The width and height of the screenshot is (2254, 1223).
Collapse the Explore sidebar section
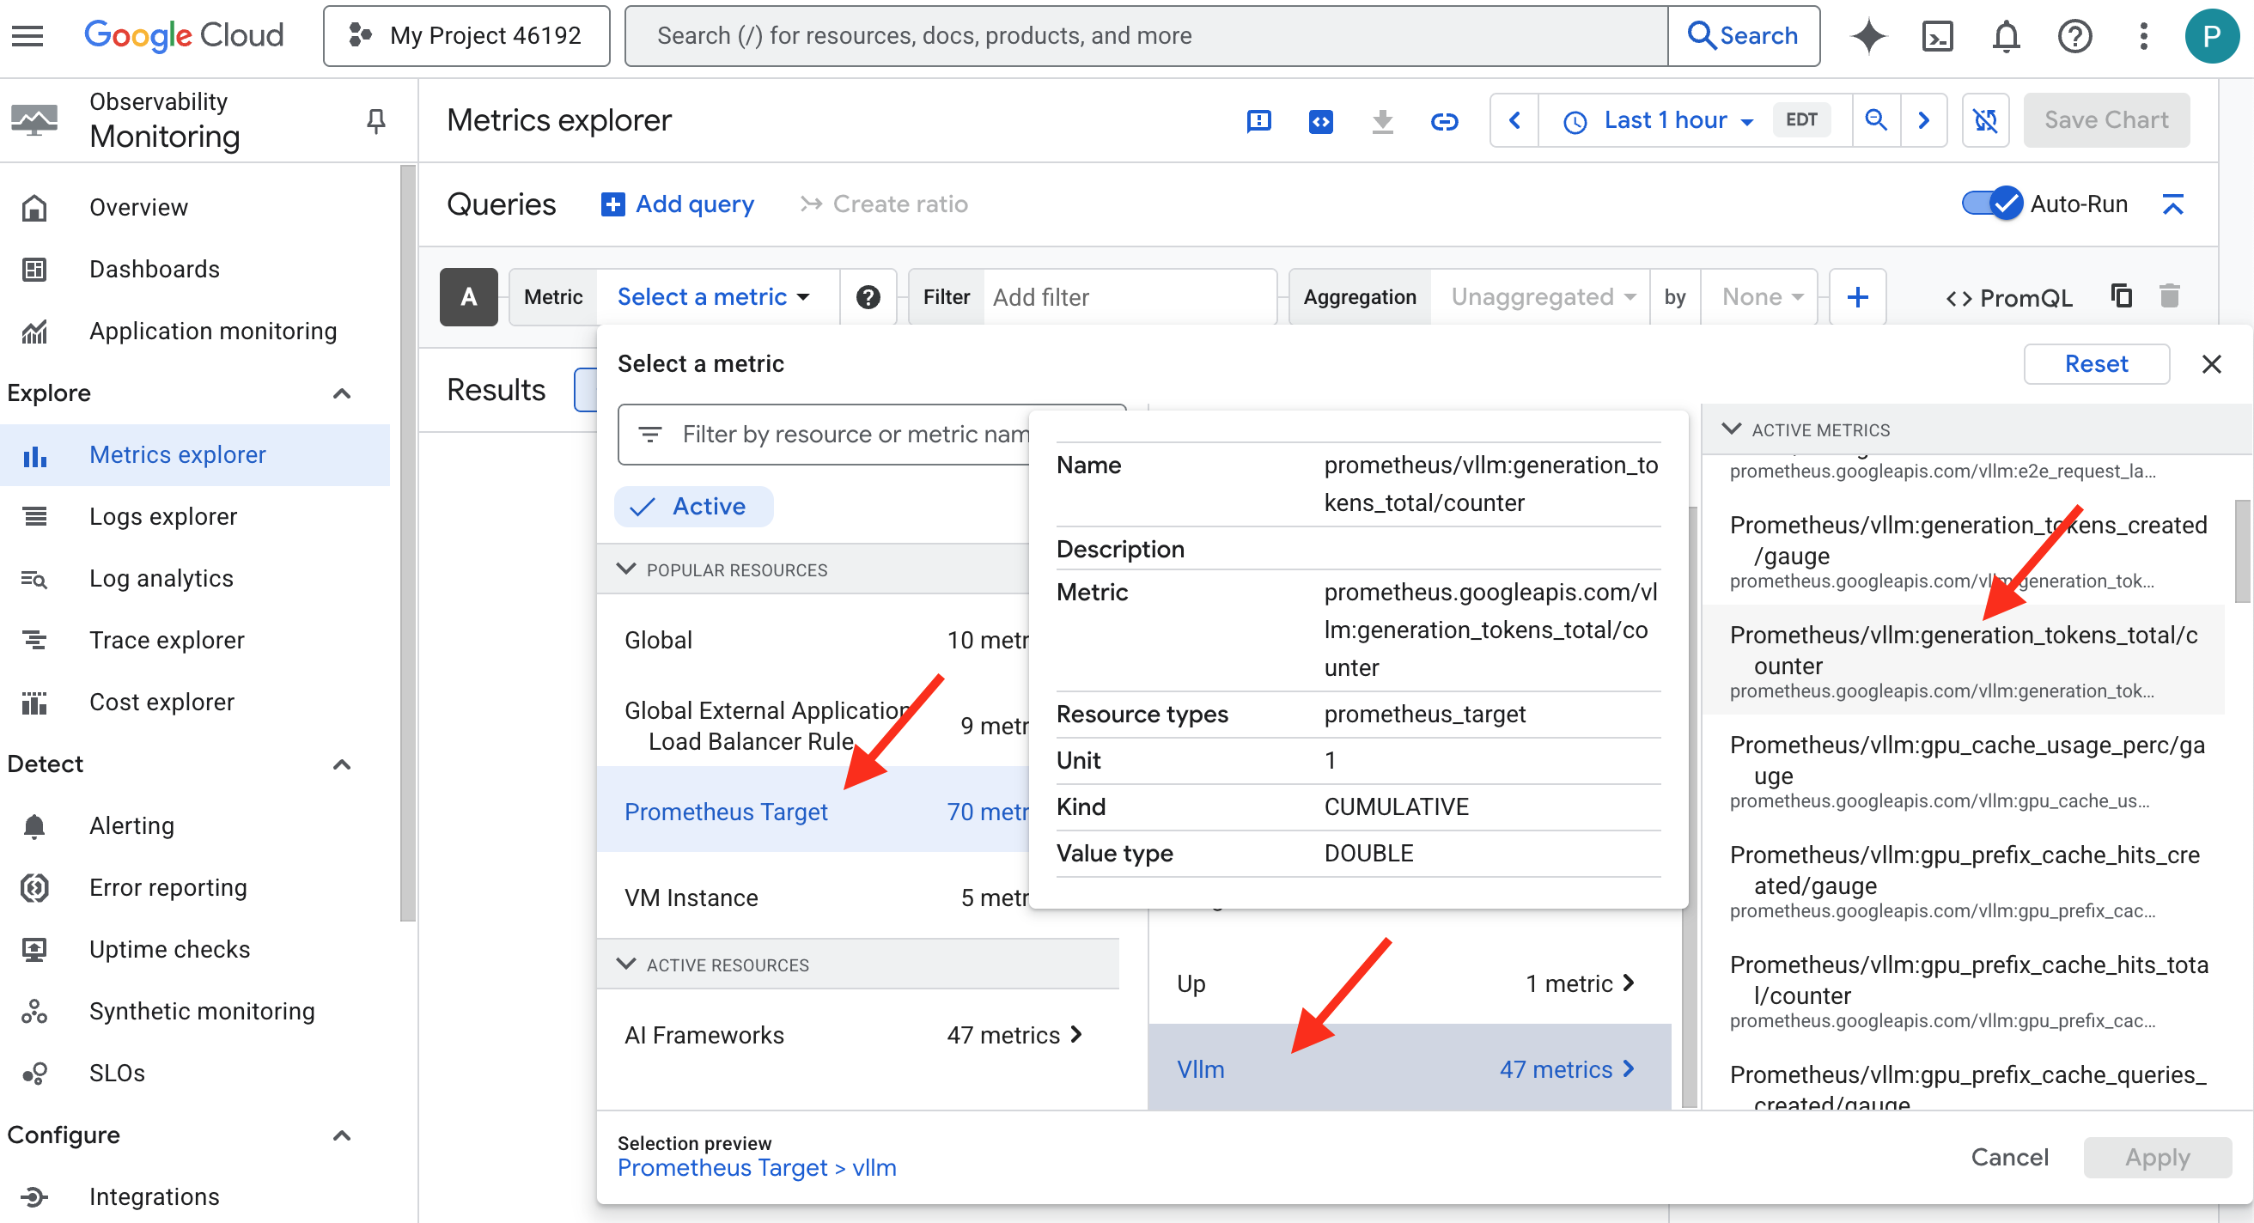[342, 393]
